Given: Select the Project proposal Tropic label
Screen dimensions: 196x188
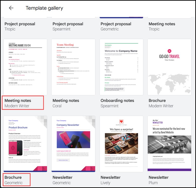Looking at the screenshot, I should tap(20, 26).
